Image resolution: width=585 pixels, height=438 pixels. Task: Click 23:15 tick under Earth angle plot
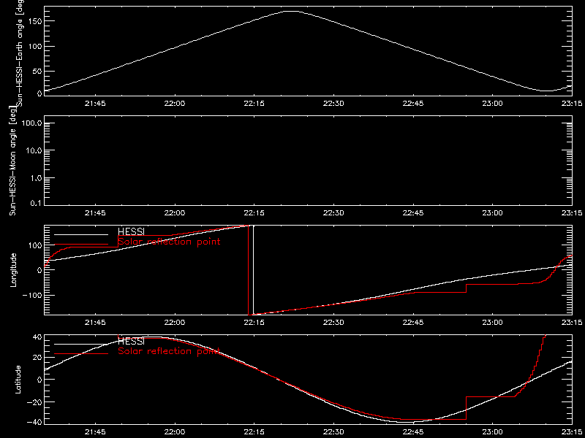click(x=572, y=104)
